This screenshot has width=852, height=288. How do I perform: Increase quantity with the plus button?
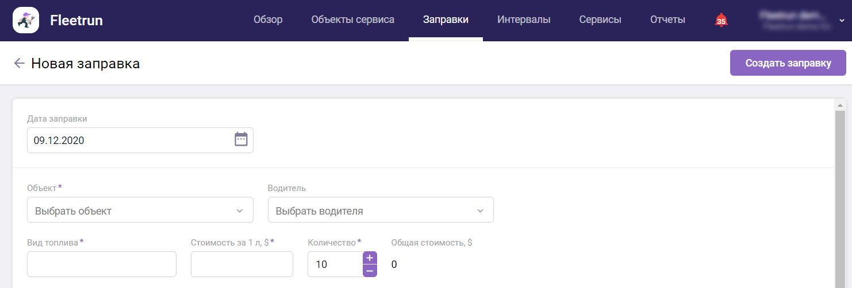370,258
